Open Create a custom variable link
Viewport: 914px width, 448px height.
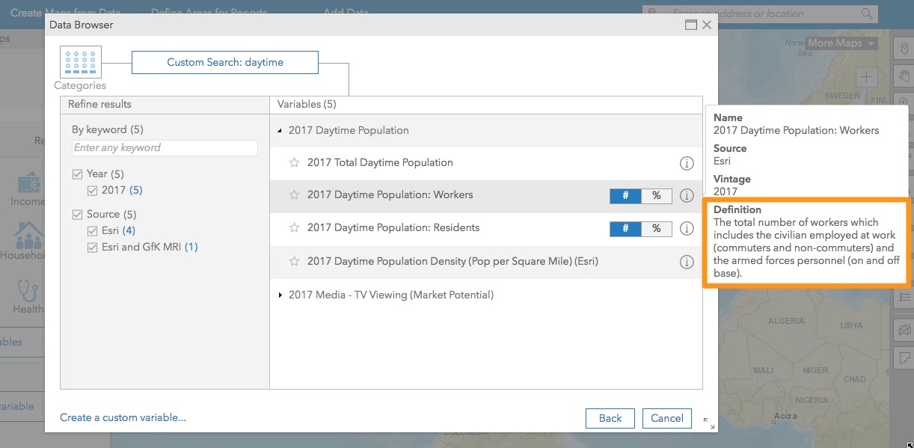pyautogui.click(x=123, y=417)
